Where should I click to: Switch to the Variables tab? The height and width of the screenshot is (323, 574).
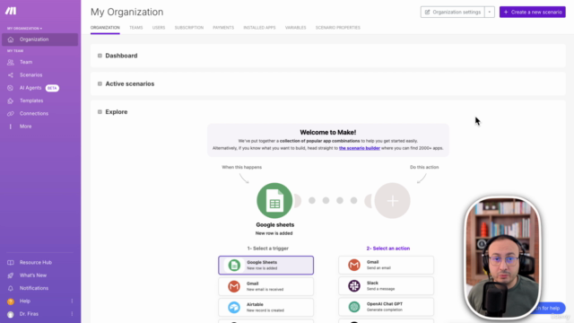coord(295,28)
